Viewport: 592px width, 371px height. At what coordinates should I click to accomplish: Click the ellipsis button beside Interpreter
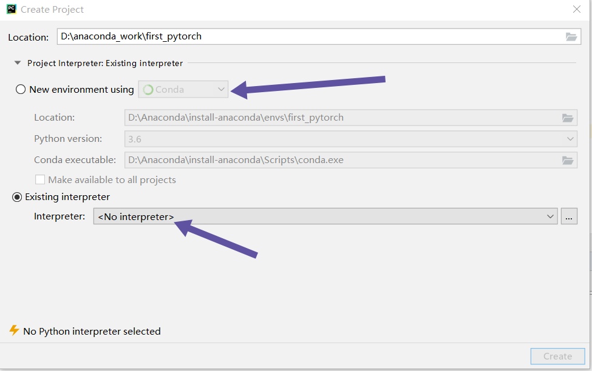click(569, 216)
